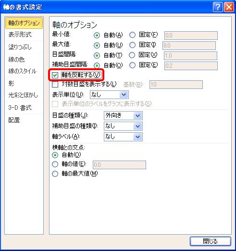Expand the 目盛の種類 dropdown

pyautogui.click(x=123, y=115)
